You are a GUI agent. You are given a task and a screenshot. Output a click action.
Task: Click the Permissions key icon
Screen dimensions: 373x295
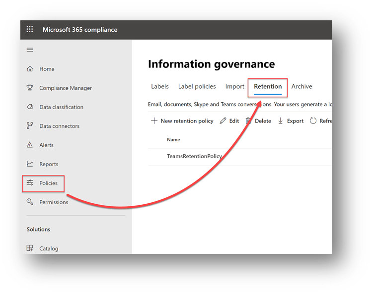point(30,202)
